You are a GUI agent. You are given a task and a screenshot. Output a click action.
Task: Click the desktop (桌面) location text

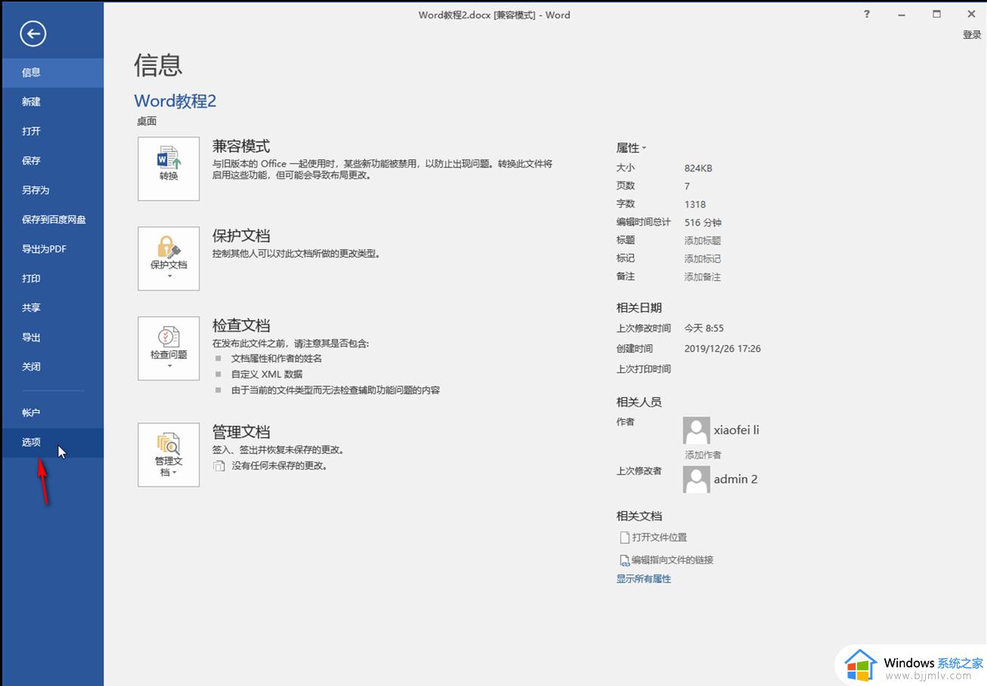(x=147, y=121)
